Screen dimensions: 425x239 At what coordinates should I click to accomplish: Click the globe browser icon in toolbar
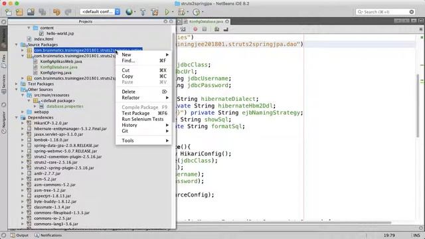tap(129, 12)
